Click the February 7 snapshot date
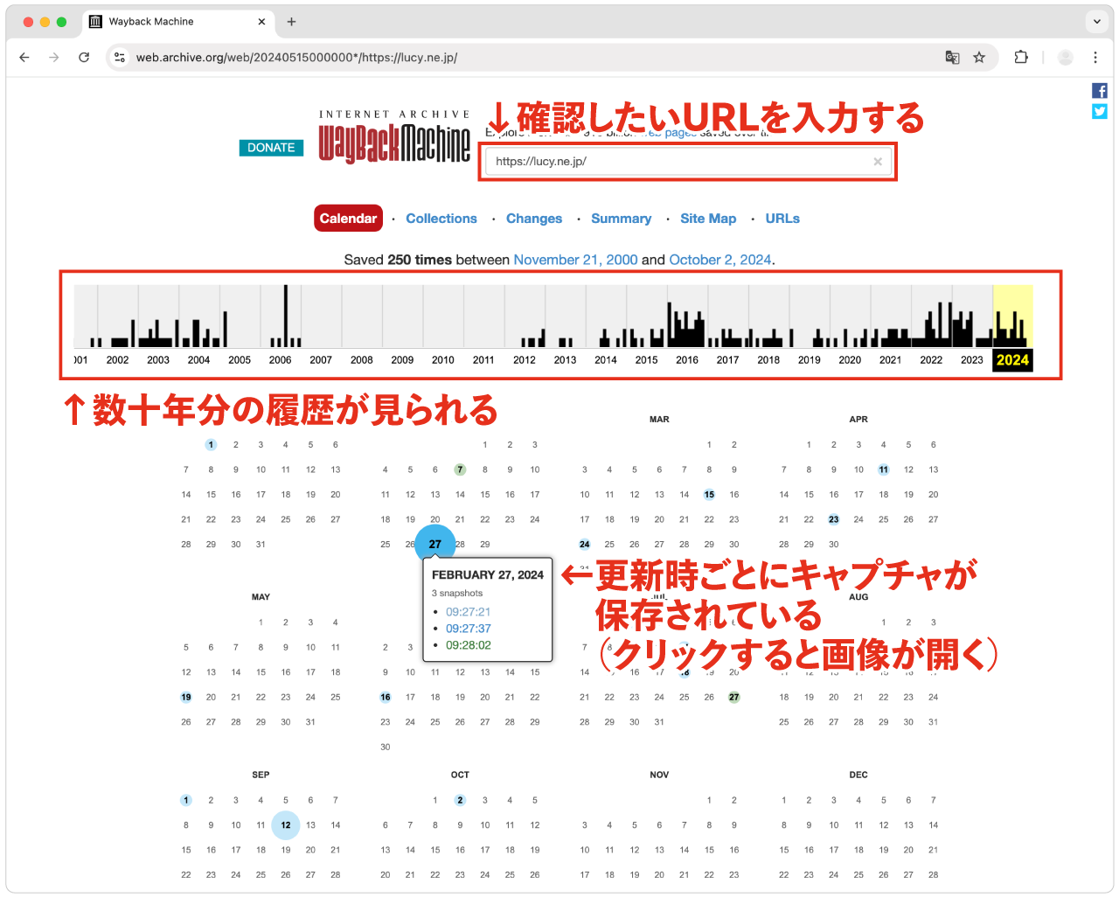The height and width of the screenshot is (897, 1119). [x=460, y=469]
